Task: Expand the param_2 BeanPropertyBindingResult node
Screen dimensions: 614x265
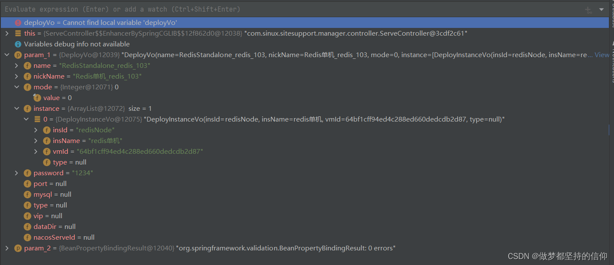Action: 6,248
